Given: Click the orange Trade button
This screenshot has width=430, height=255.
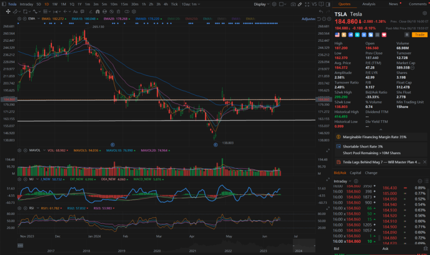Looking at the screenshot, I should point(419,35).
